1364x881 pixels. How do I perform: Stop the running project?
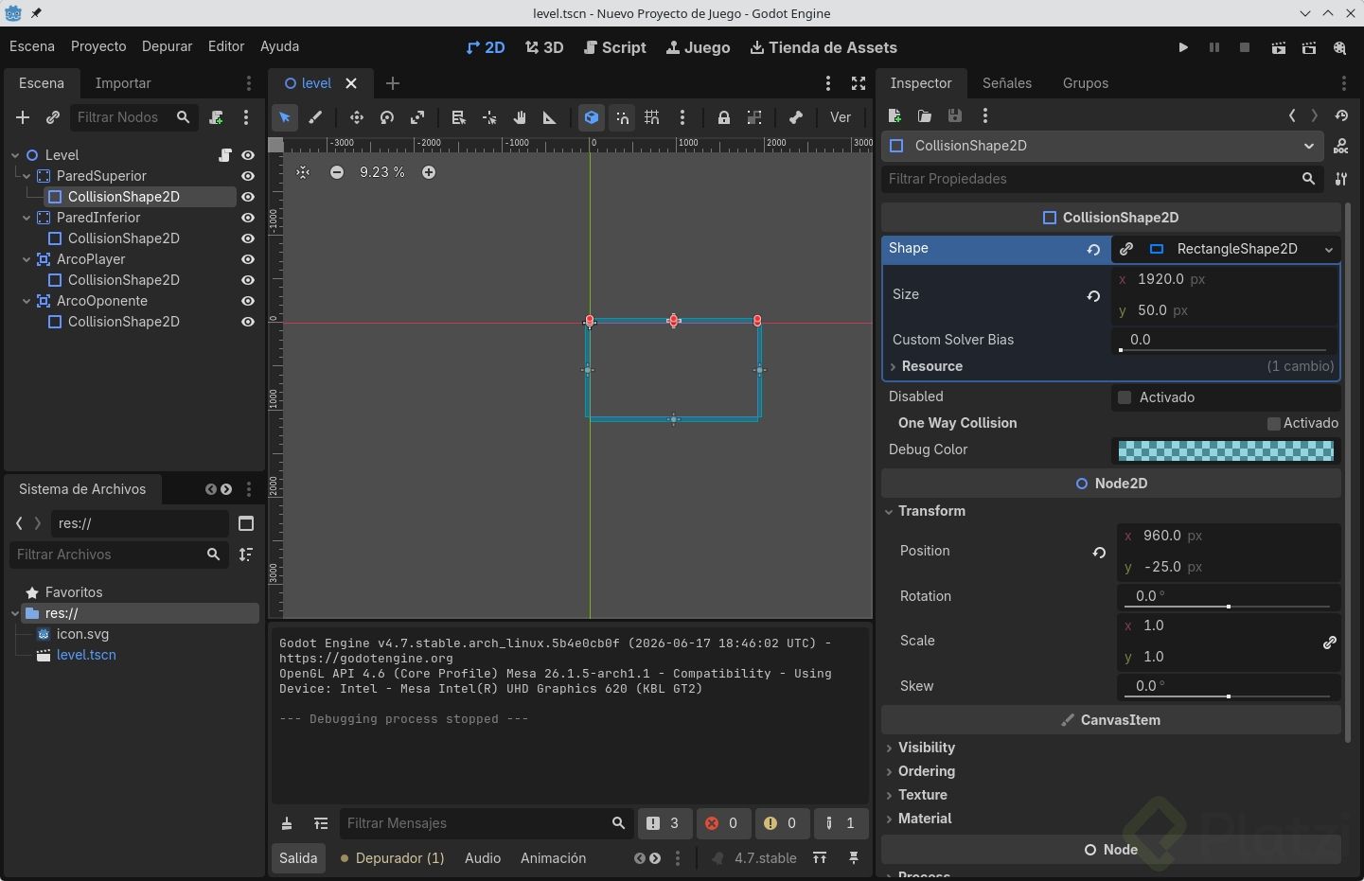[x=1245, y=47]
